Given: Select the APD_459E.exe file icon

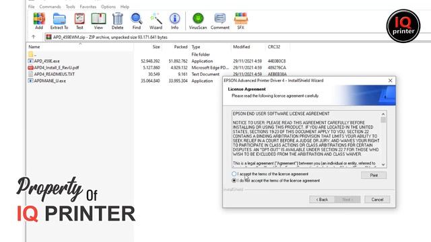Looking at the screenshot, I should tap(30, 61).
